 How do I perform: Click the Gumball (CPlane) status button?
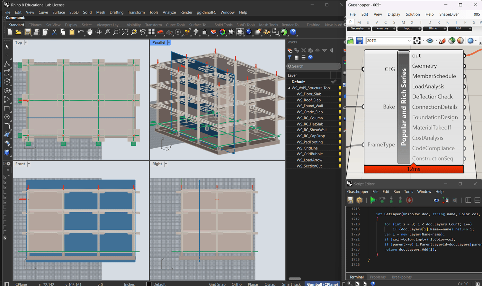pyautogui.click(x=322, y=284)
